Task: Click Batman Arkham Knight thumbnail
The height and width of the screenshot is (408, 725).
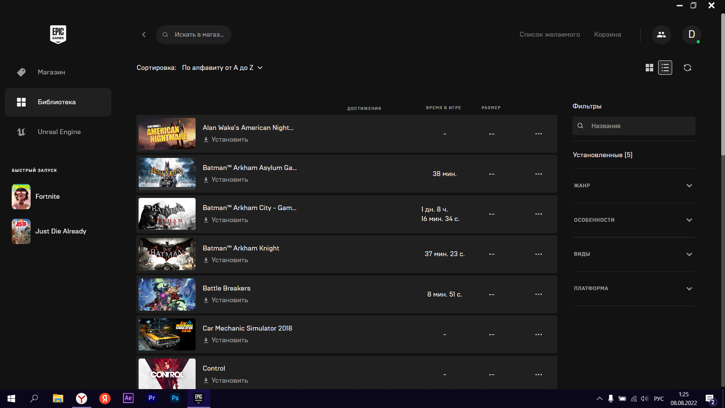Action: pyautogui.click(x=167, y=254)
